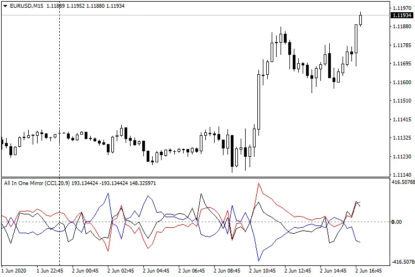This screenshot has height=277, width=415.
Task: Select the last candle at the chart's right edge
Action: (360, 19)
